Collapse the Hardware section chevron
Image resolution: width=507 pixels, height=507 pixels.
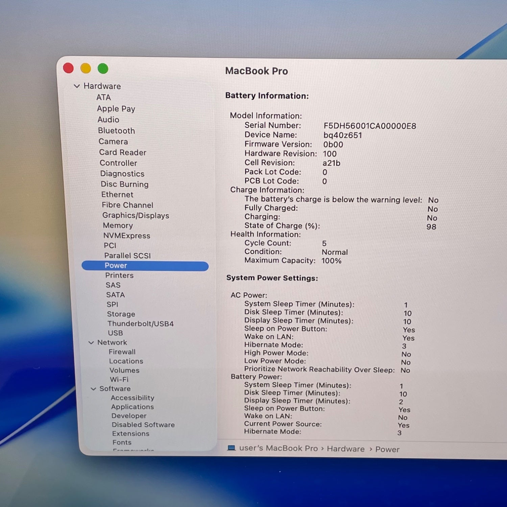click(x=77, y=86)
